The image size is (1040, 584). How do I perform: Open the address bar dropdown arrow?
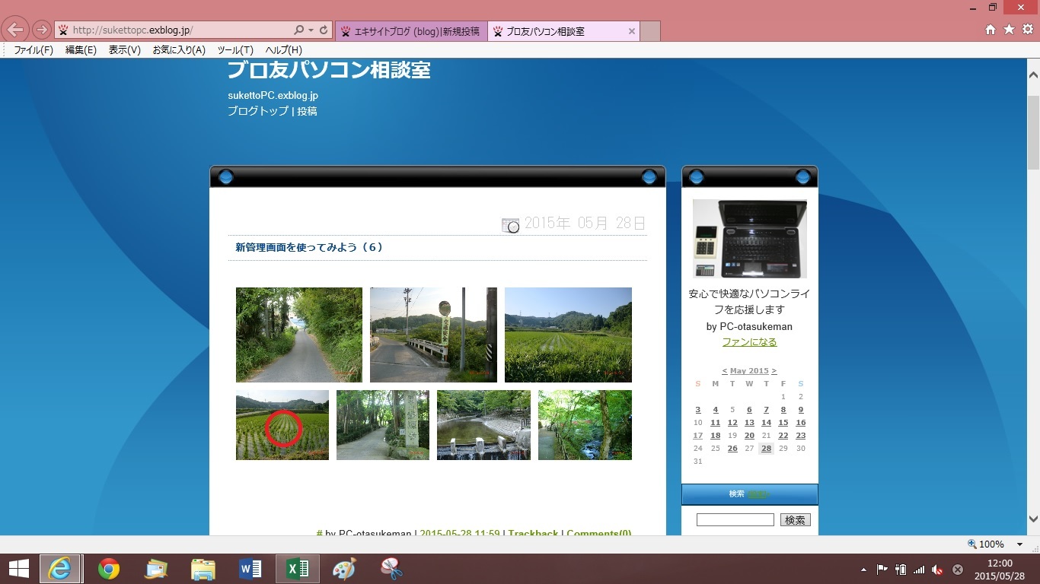coord(311,30)
